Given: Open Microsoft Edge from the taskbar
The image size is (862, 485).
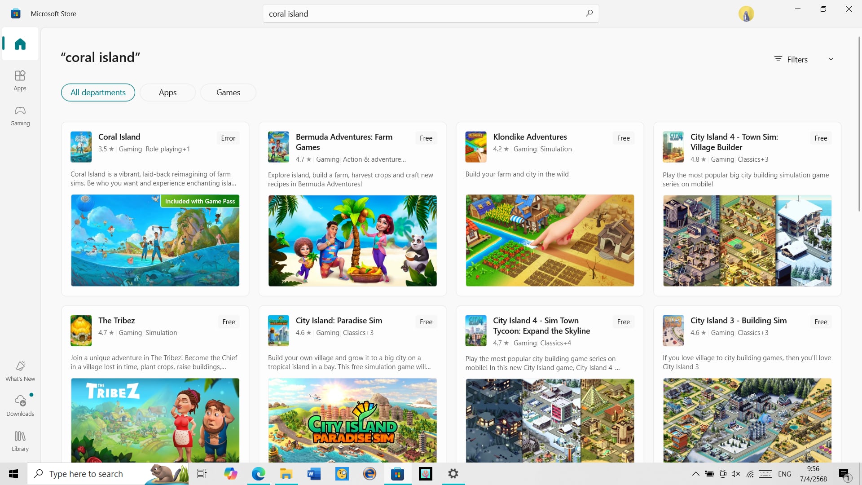Looking at the screenshot, I should coord(258,474).
